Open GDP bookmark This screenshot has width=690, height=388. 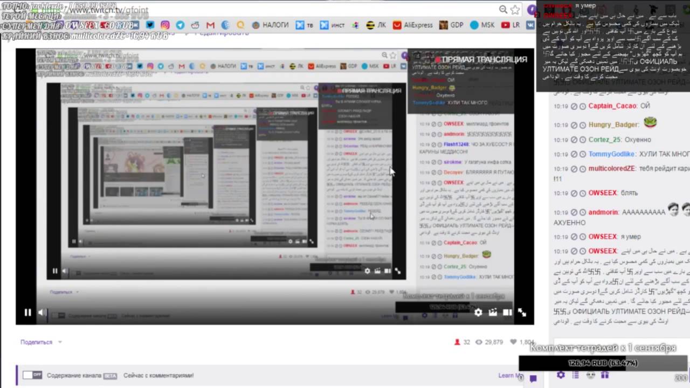click(451, 25)
